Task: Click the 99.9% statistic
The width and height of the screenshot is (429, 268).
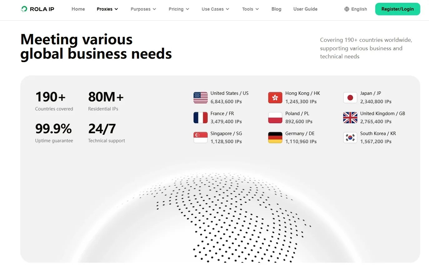Action: tap(53, 129)
